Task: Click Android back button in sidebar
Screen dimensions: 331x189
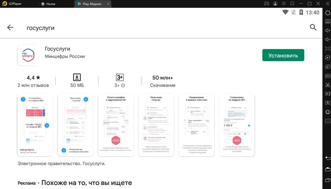Action: click(327, 158)
